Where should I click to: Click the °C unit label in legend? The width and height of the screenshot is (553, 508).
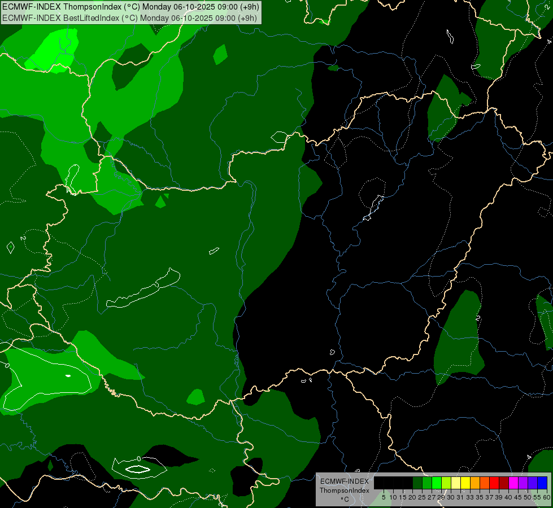pos(345,499)
